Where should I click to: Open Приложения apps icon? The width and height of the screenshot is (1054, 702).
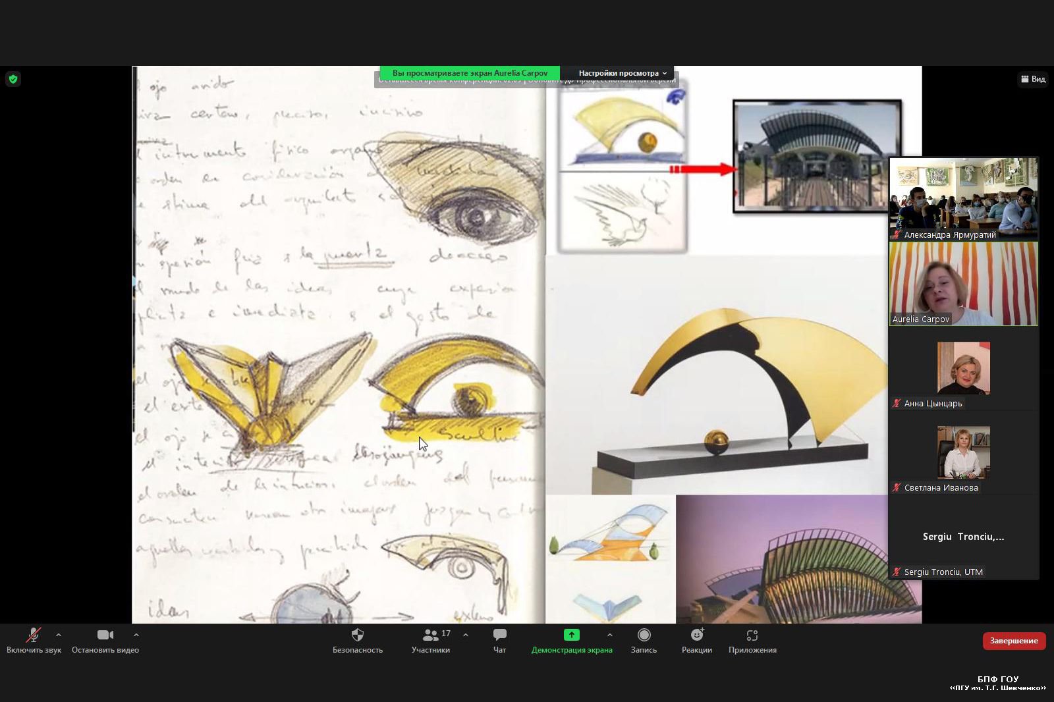click(x=752, y=635)
